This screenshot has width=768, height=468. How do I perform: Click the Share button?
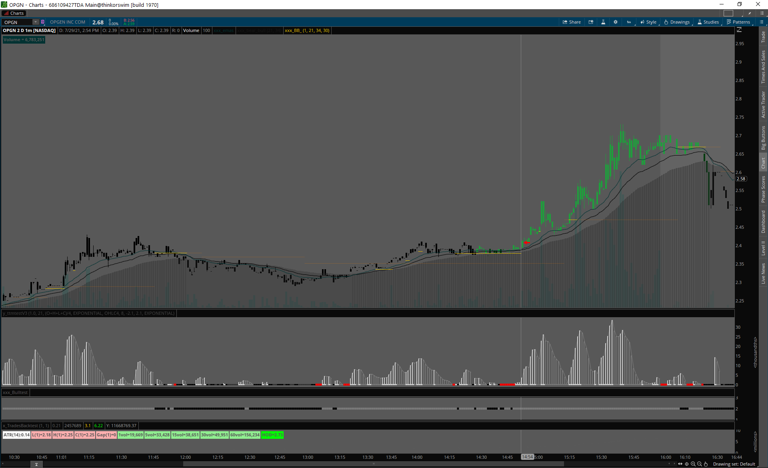pyautogui.click(x=572, y=22)
